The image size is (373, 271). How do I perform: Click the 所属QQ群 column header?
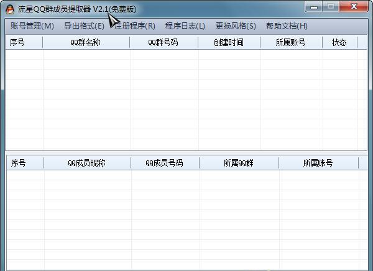click(239, 163)
